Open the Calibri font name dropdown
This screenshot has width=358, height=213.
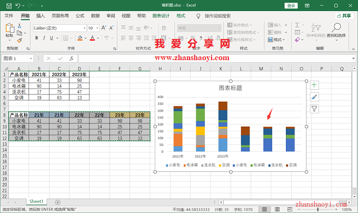pyautogui.click(x=84, y=28)
